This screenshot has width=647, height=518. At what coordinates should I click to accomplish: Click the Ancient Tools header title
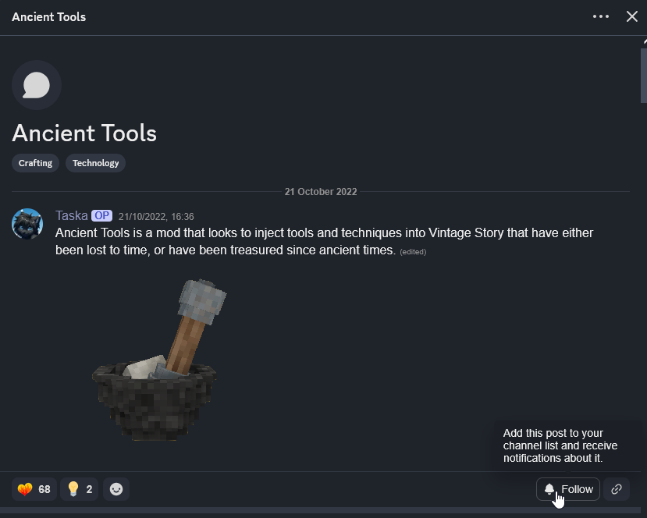pos(48,17)
